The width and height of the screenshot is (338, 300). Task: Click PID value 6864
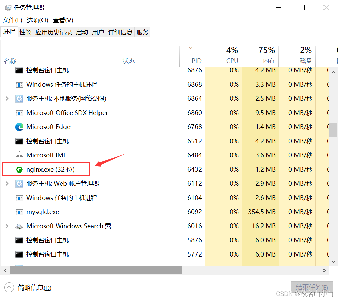tap(195, 99)
